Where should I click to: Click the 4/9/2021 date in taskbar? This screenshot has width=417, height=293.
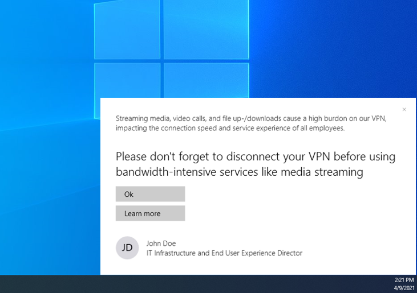tap(403, 288)
